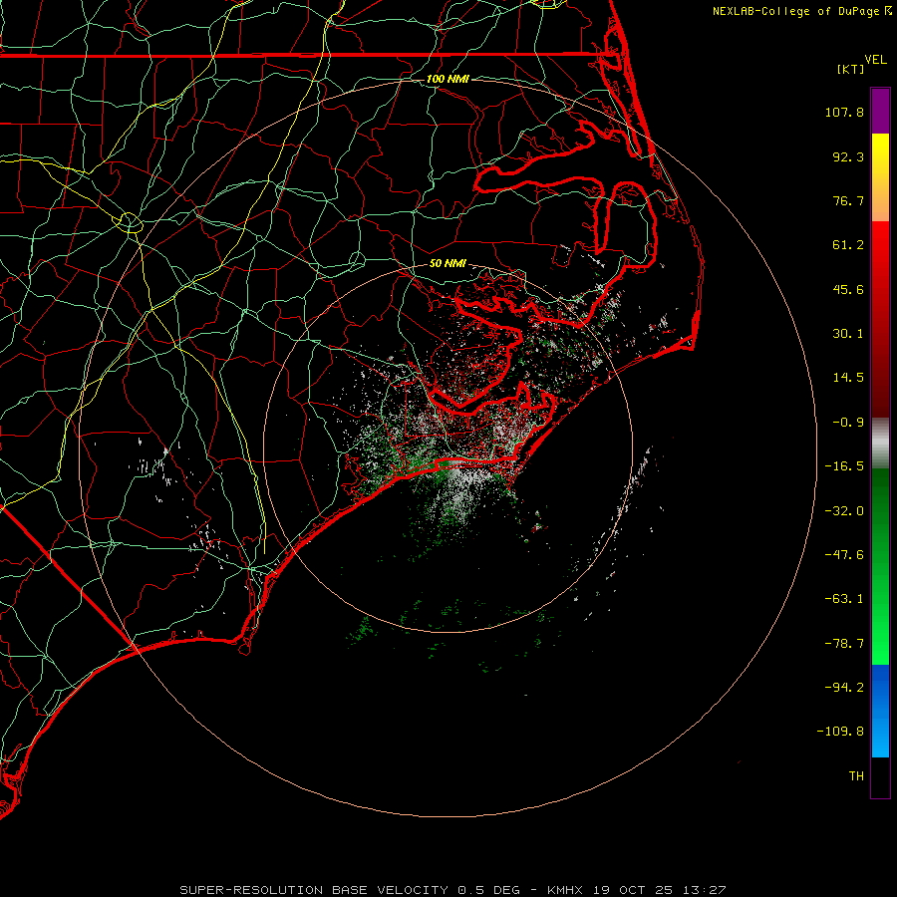Click the 14.5 velocity scale value
Screen dimensions: 897x897
pos(848,378)
